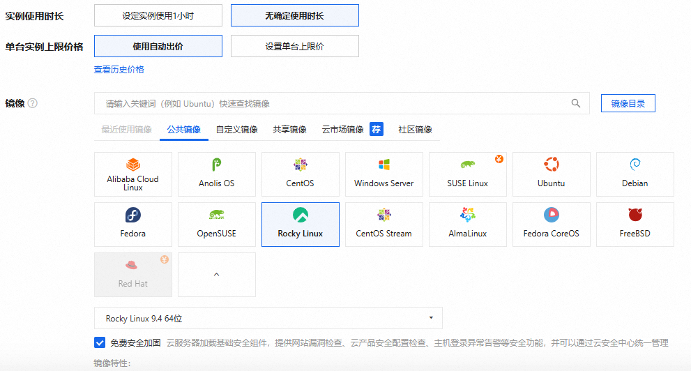The width and height of the screenshot is (691, 371).
Task: Choose the SUSE Linux image tile
Action: [468, 174]
